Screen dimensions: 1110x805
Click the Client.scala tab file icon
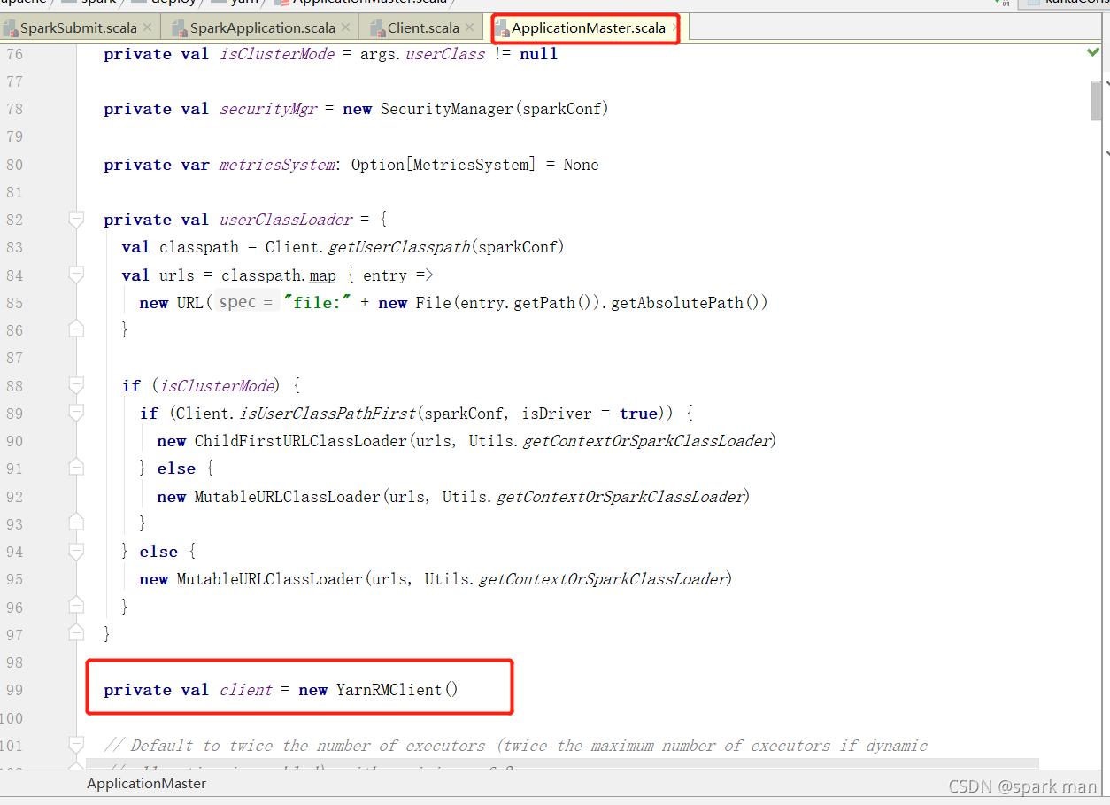coord(378,28)
